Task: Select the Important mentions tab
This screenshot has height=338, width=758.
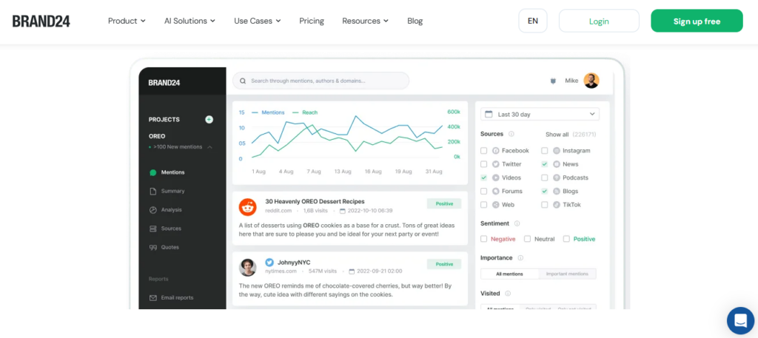Action: point(567,274)
